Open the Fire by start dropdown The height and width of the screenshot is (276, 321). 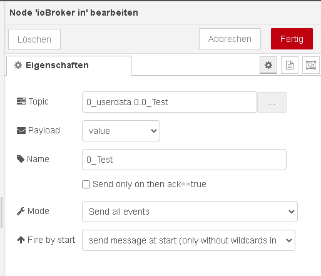pos(188,240)
